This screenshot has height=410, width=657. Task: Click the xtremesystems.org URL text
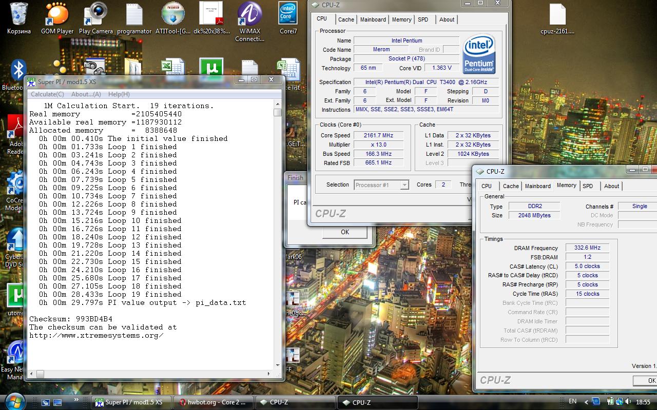click(x=96, y=335)
